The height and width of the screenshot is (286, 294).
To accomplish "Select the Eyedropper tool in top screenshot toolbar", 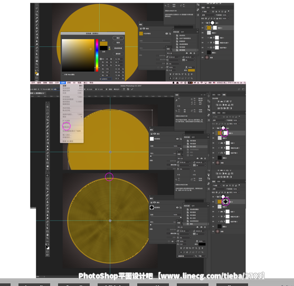I will (x=37, y=18).
